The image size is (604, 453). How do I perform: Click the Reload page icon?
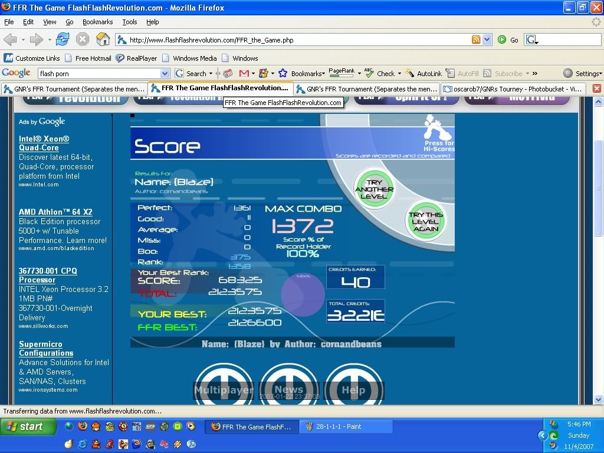tap(63, 40)
